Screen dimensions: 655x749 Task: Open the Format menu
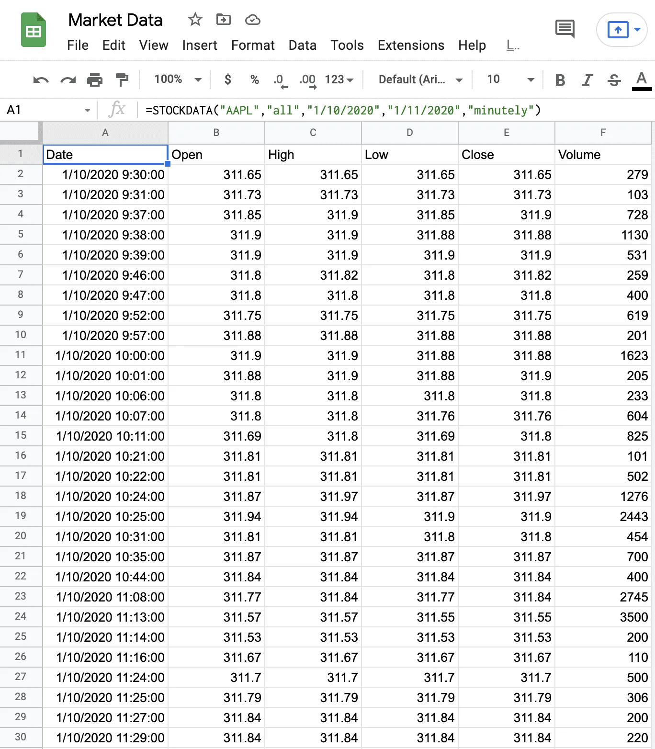(x=253, y=45)
